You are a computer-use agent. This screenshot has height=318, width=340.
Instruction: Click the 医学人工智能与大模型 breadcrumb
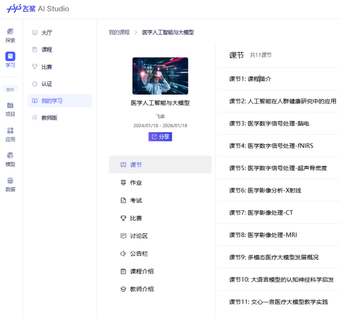168,32
